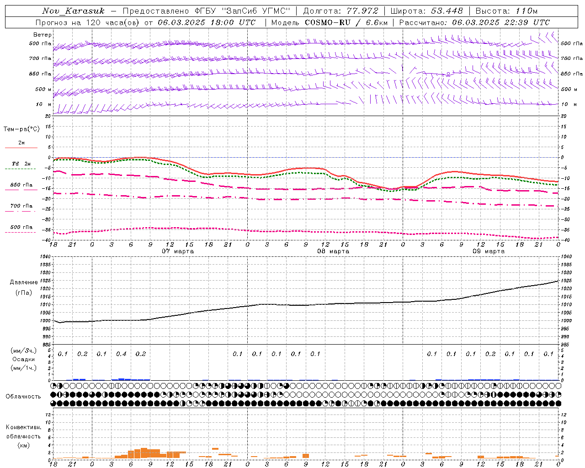Click the Конвективн. облачность panel label
585x468 pixels.
coord(23,432)
